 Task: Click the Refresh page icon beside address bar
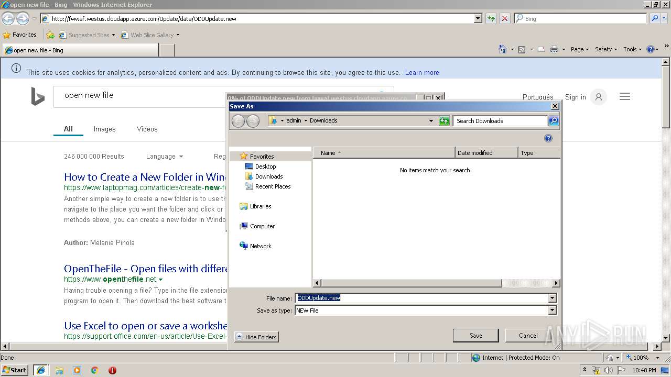click(x=491, y=18)
